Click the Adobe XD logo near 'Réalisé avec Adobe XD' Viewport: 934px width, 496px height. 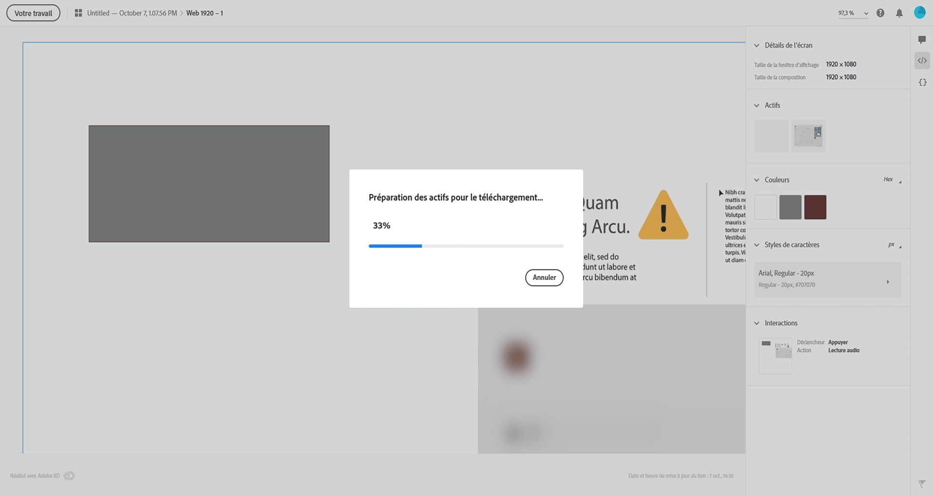click(69, 476)
